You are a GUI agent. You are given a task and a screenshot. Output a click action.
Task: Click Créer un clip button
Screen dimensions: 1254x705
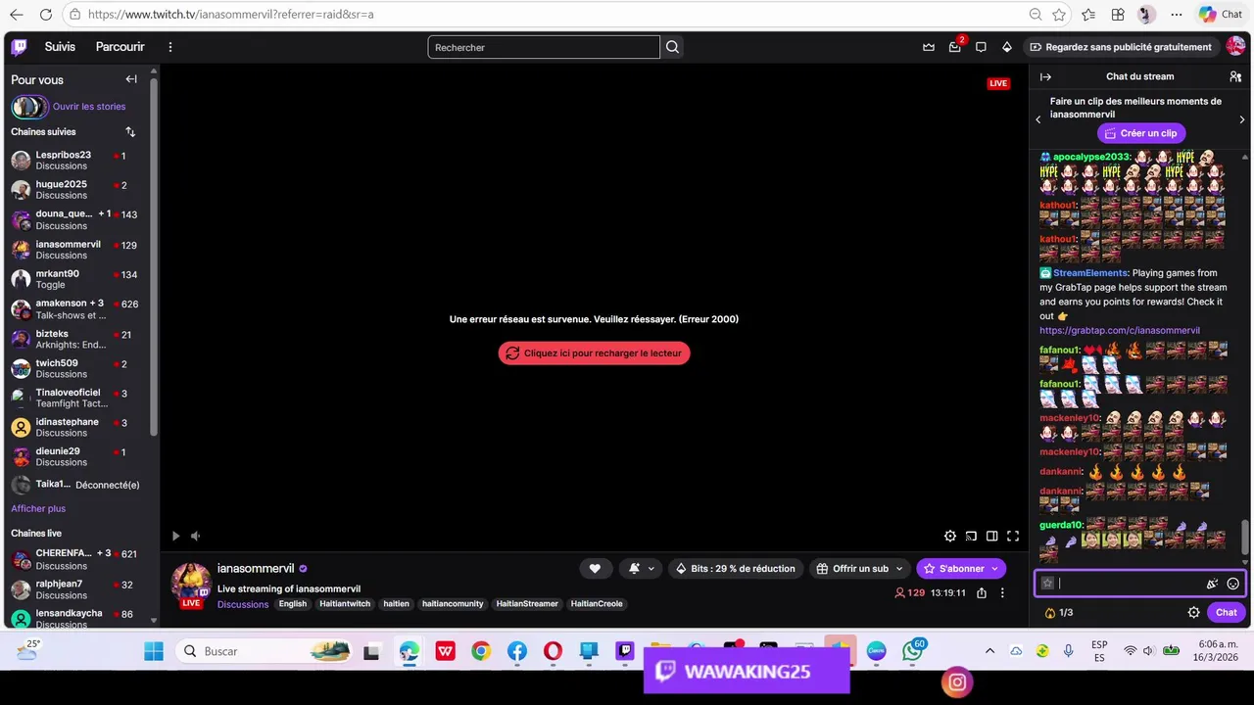pyautogui.click(x=1141, y=133)
